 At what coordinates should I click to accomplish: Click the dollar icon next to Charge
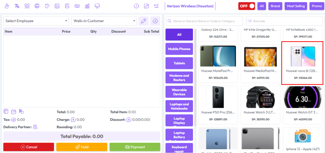click(x=73, y=119)
